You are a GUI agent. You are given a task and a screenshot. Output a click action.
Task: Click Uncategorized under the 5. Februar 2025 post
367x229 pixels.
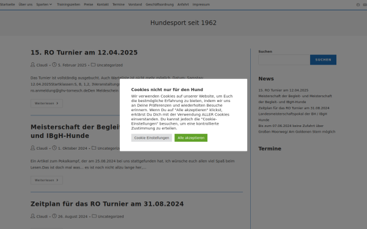point(109,65)
